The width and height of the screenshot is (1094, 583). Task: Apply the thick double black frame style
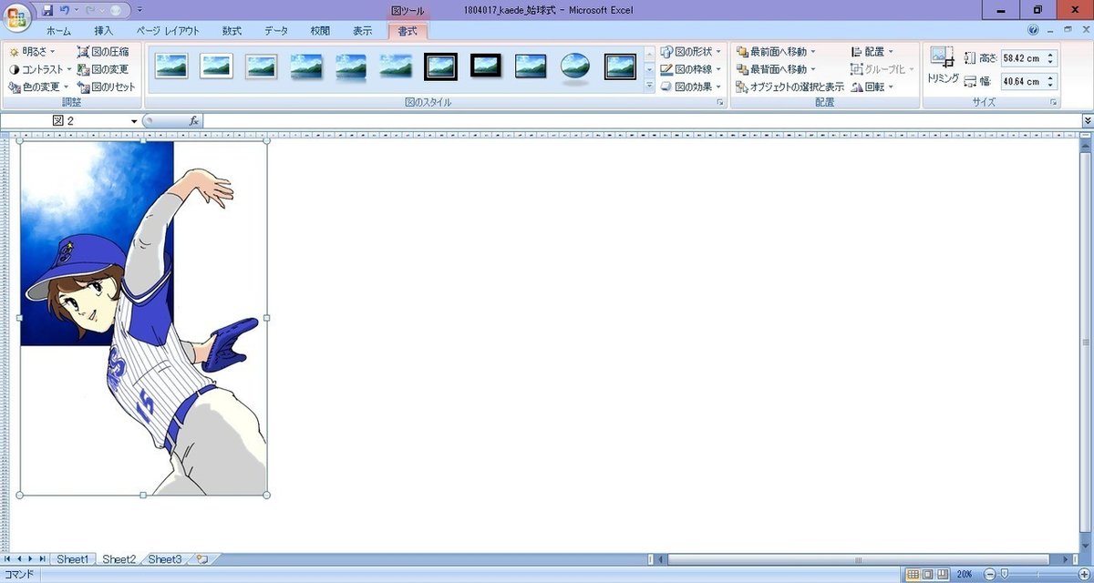click(x=440, y=66)
